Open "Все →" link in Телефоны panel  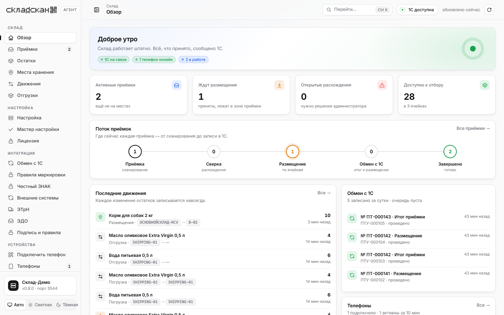click(483, 305)
